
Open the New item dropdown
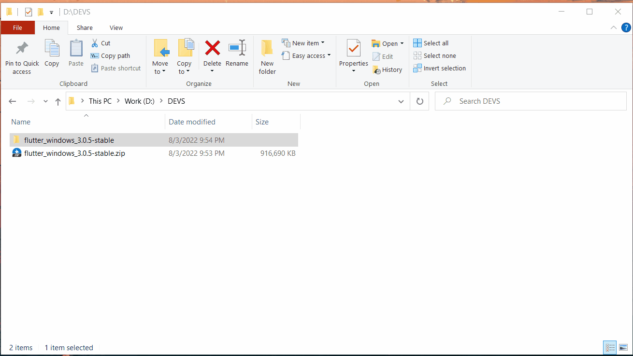[x=303, y=43]
